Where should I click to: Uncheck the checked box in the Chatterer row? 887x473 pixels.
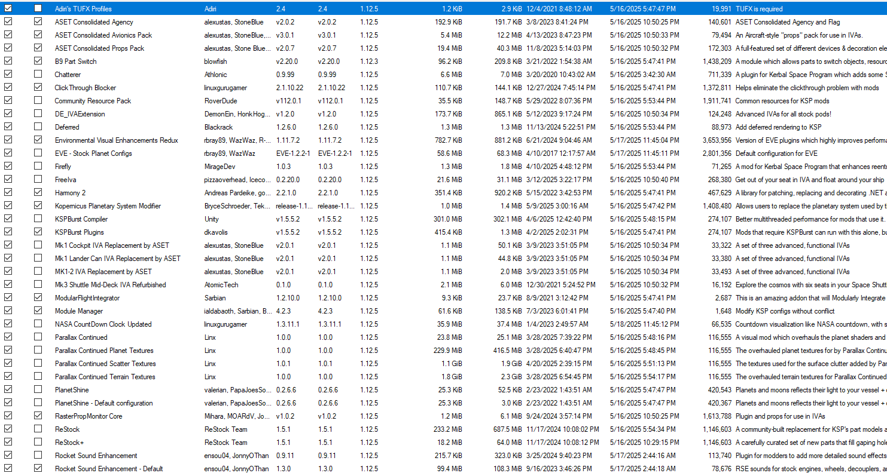(x=8, y=75)
